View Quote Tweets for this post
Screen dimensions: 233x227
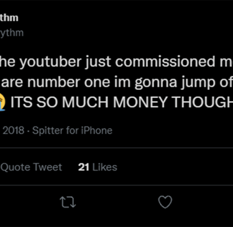click(31, 167)
